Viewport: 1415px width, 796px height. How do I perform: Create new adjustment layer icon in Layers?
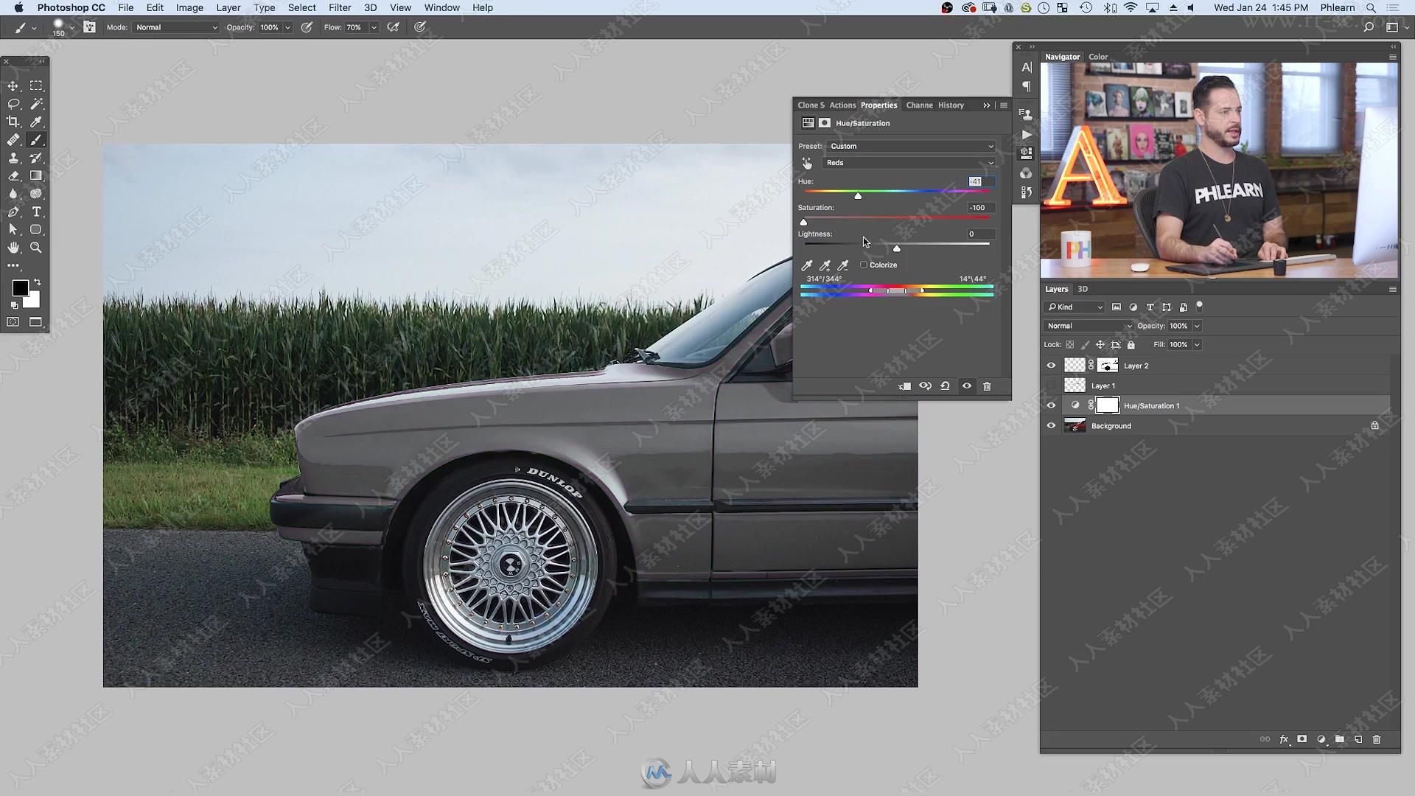pyautogui.click(x=1321, y=739)
